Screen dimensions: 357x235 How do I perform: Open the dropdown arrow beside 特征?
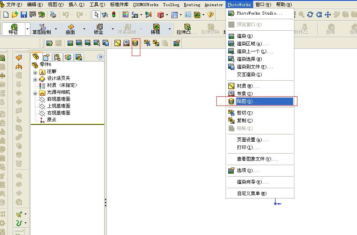pos(28,29)
